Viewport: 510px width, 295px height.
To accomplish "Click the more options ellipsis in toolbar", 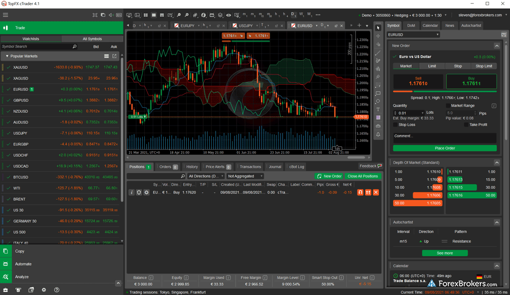I will point(318,15).
